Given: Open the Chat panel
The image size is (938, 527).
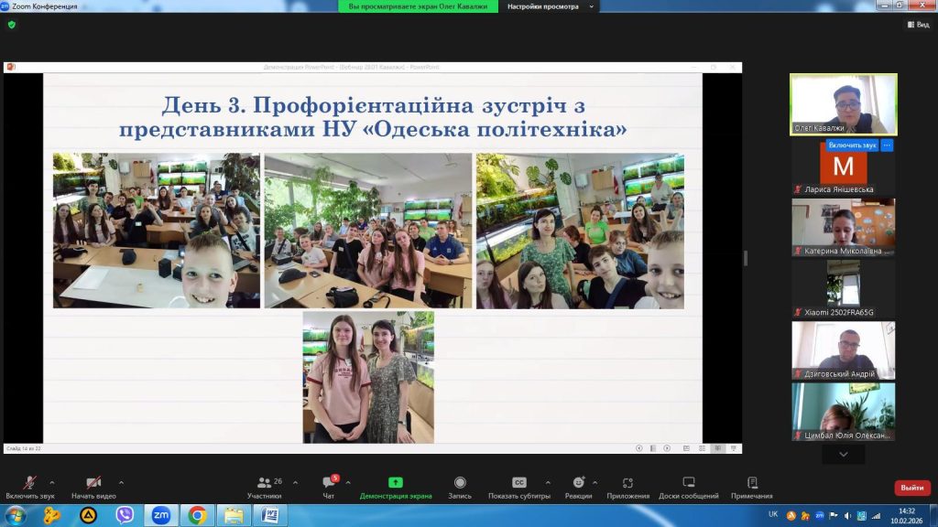Looking at the screenshot, I should coord(329,482).
